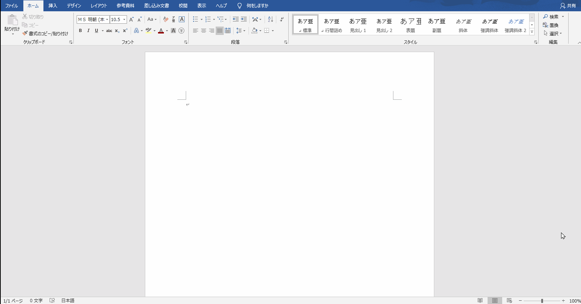Image resolution: width=581 pixels, height=304 pixels.
Task: Click the 置換 replace button
Action: 551,25
